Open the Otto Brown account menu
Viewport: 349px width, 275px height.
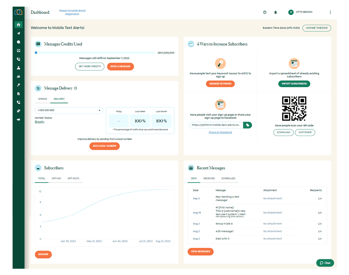tap(300, 12)
